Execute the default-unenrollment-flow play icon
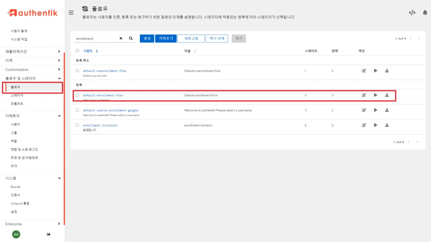This screenshot has width=431, height=242. coord(375,71)
